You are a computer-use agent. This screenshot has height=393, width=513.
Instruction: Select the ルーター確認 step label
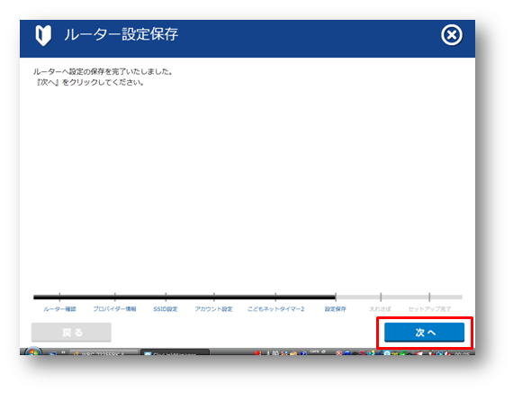[59, 309]
